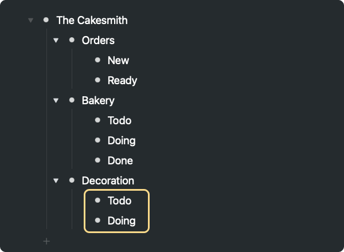
Task: Select The Cakesmith title text
Action: (92, 21)
